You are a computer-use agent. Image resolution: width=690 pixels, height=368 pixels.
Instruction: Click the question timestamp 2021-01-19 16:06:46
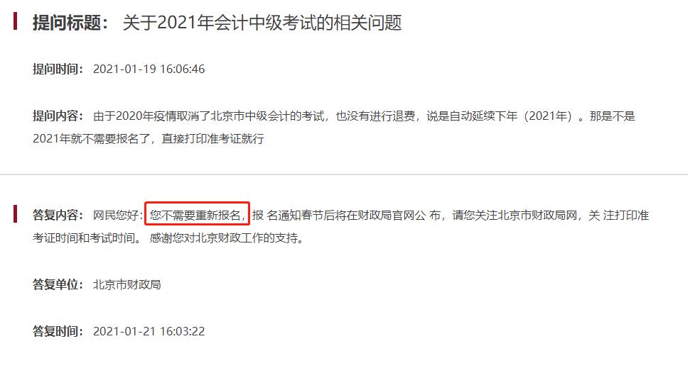pos(149,69)
